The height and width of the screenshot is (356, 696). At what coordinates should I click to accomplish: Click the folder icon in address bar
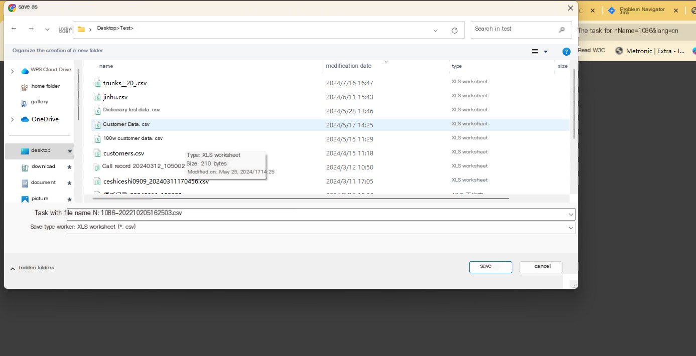[81, 30]
